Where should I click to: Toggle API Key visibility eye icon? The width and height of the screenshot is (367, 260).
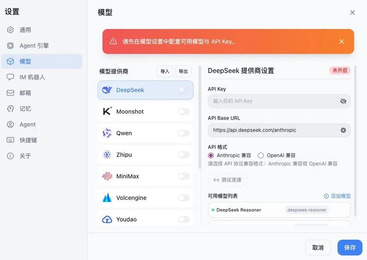(343, 101)
